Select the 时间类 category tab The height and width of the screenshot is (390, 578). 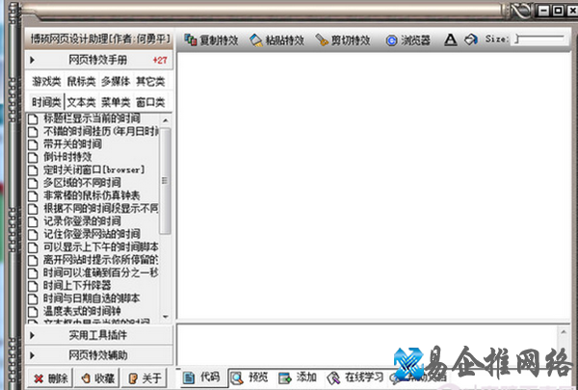click(46, 102)
